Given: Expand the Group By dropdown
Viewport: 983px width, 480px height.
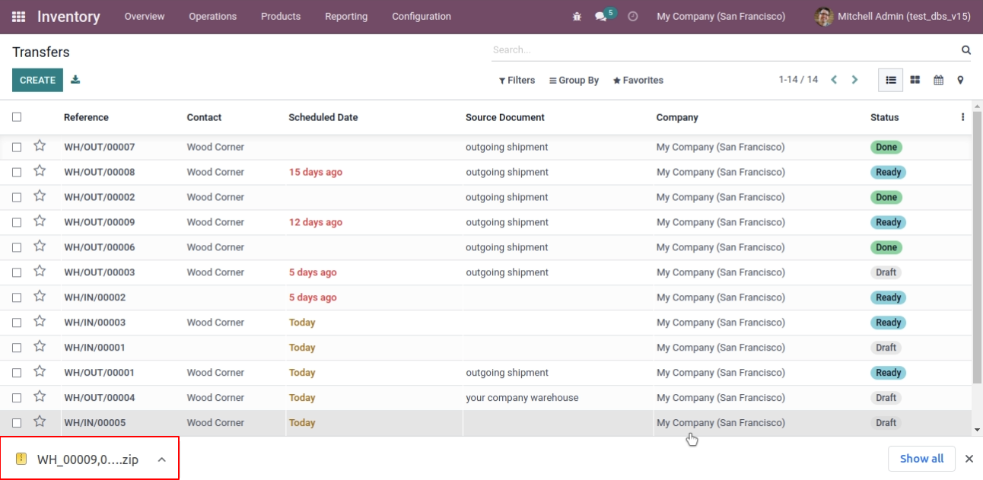Looking at the screenshot, I should pos(574,80).
